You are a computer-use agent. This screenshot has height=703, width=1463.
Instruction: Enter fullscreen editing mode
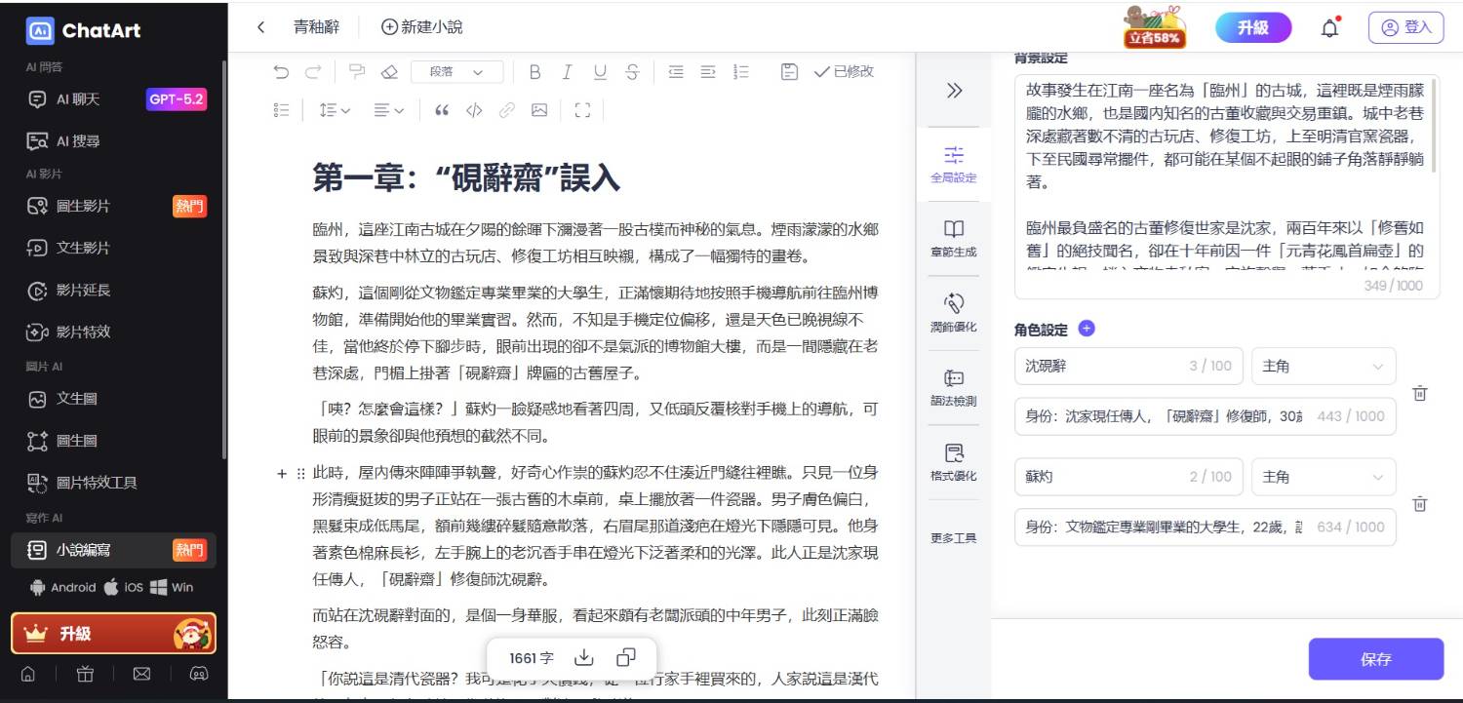(582, 110)
